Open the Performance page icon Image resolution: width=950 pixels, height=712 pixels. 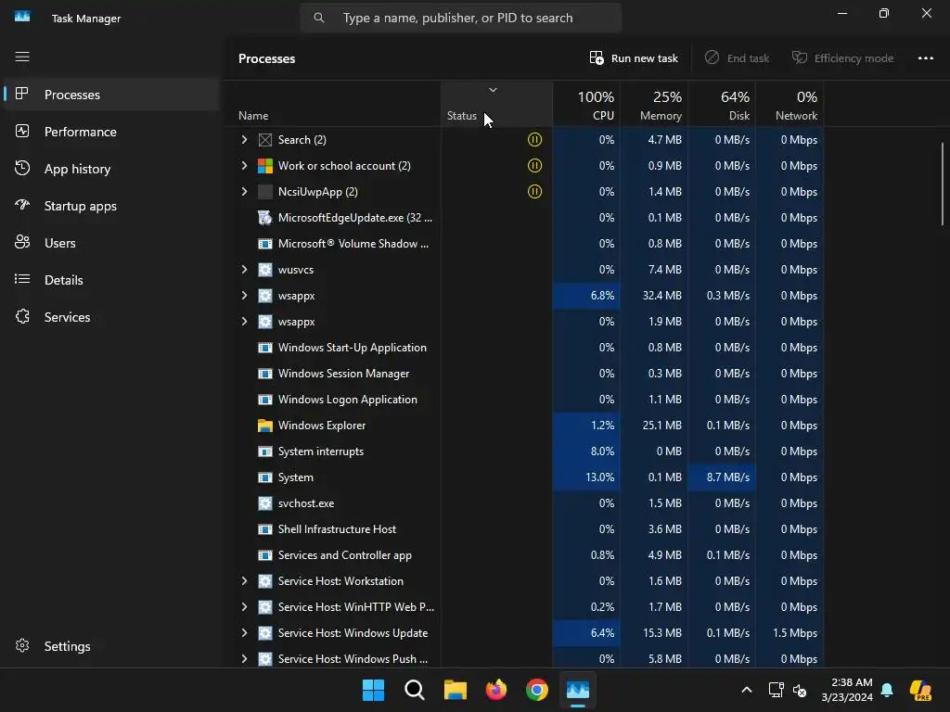tap(22, 131)
